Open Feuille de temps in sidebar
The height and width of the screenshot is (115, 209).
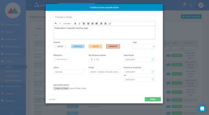click(13, 76)
